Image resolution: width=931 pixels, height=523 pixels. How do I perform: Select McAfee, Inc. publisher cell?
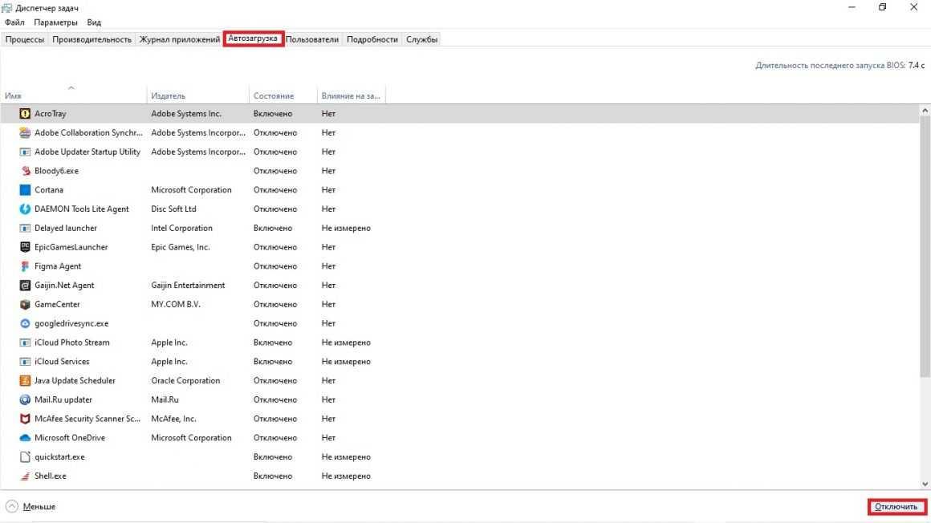(173, 419)
